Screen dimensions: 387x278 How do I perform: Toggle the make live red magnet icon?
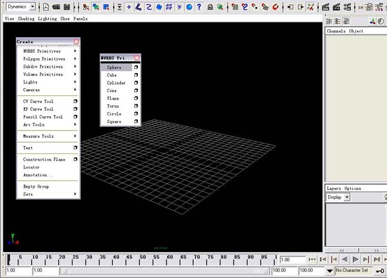tap(276, 7)
